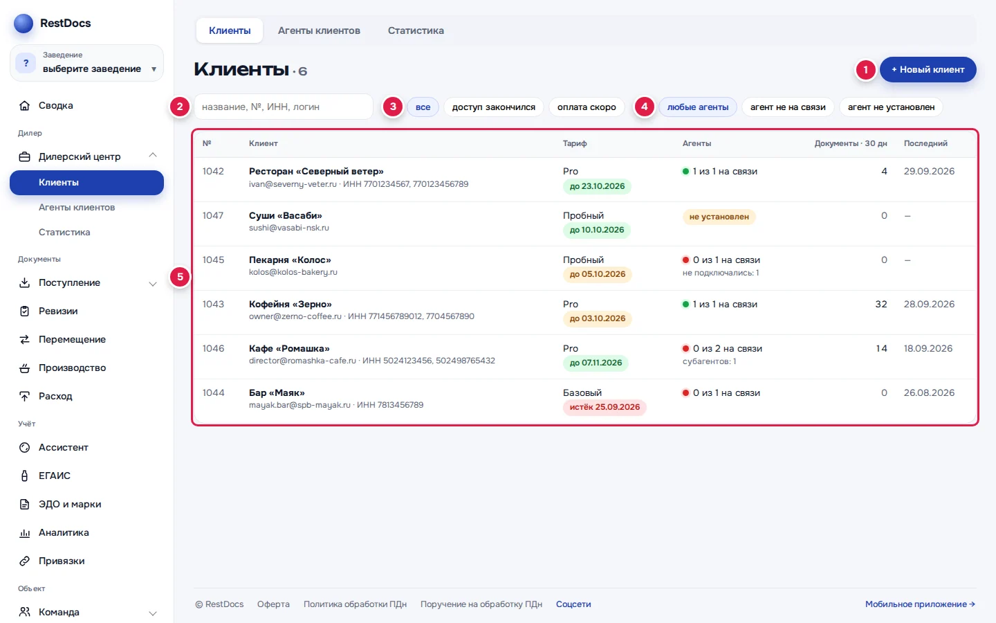Click the Ревизии clipboard icon
The image size is (996, 623).
coord(25,311)
